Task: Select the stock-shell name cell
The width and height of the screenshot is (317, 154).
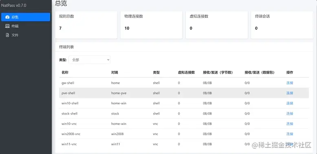Action: click(70, 114)
